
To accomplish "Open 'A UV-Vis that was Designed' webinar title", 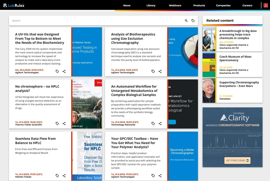I will tap(40, 38).
